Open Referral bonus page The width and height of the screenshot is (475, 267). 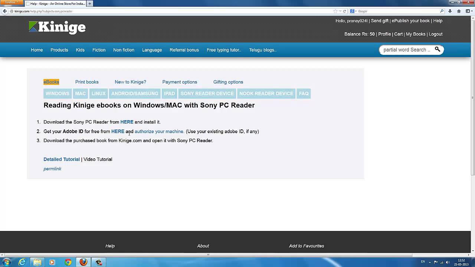pyautogui.click(x=184, y=50)
